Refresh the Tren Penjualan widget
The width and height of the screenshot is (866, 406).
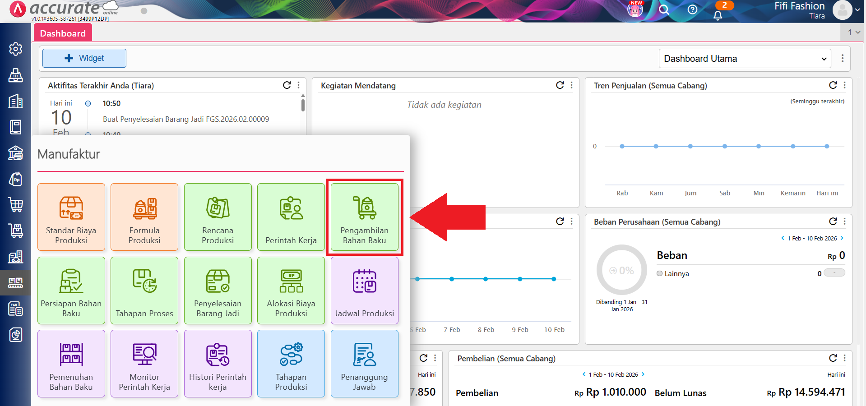(833, 85)
